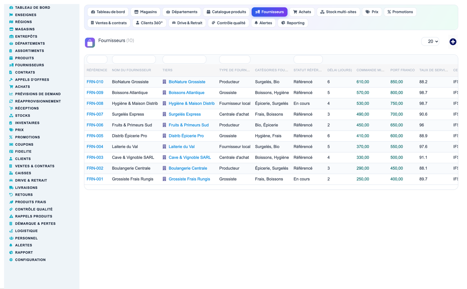467x289 pixels.
Task: Open the Clients 360° tab
Action: 149,23
